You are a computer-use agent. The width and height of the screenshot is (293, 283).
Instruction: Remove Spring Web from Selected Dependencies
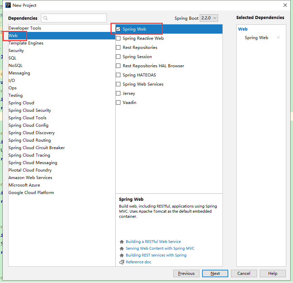coord(278,37)
